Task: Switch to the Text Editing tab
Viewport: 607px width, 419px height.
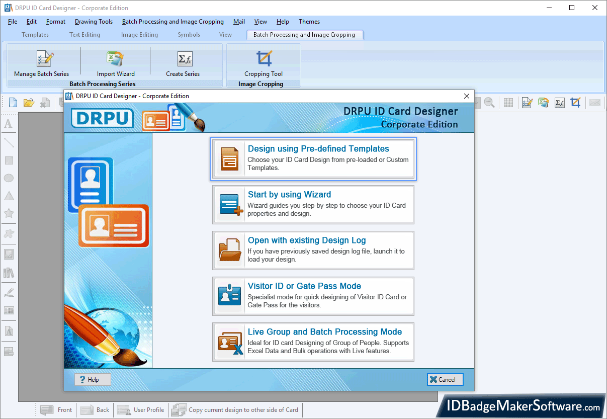Action: click(84, 35)
